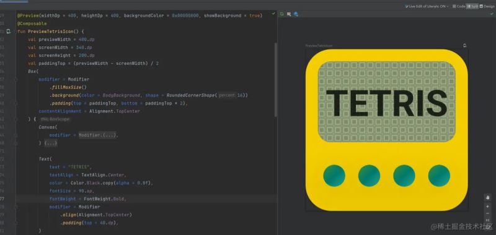This screenshot has width=496, height=235.
Task: Click the refresh preview icon
Action: [282, 14]
